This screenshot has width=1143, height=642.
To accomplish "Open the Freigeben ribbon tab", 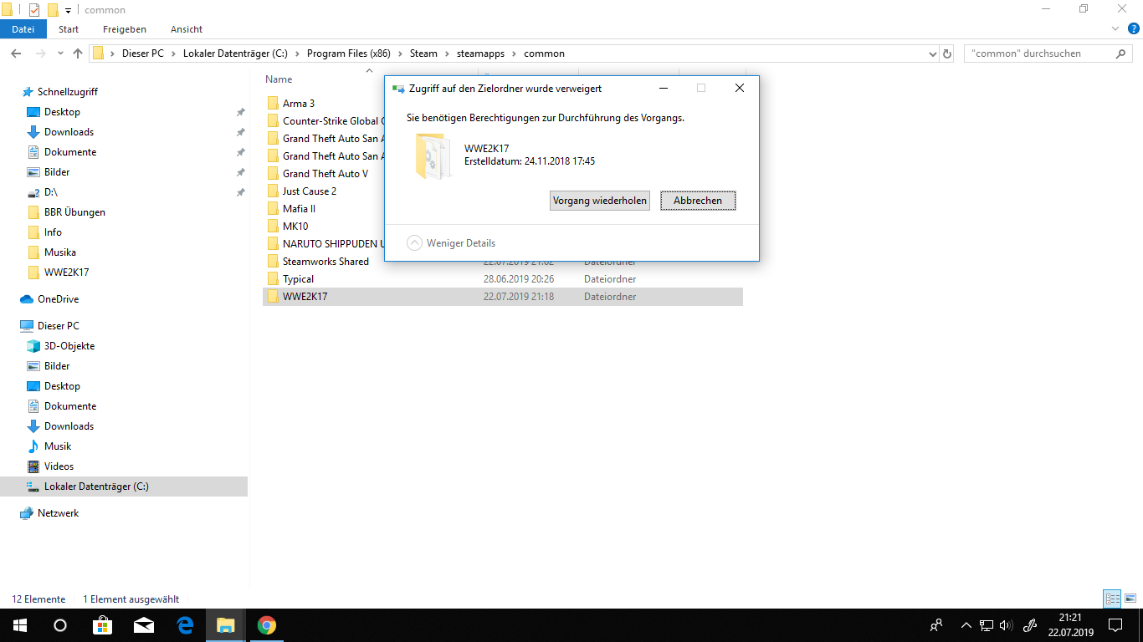I will (125, 29).
